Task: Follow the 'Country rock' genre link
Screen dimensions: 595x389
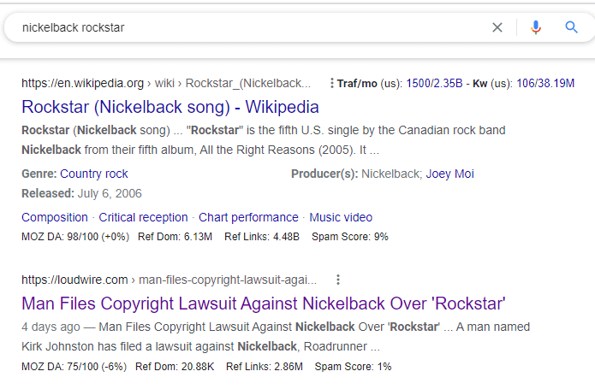Action: point(94,174)
